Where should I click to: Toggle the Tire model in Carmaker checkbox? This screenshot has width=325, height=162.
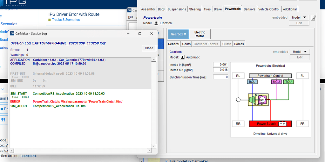click(x=167, y=161)
